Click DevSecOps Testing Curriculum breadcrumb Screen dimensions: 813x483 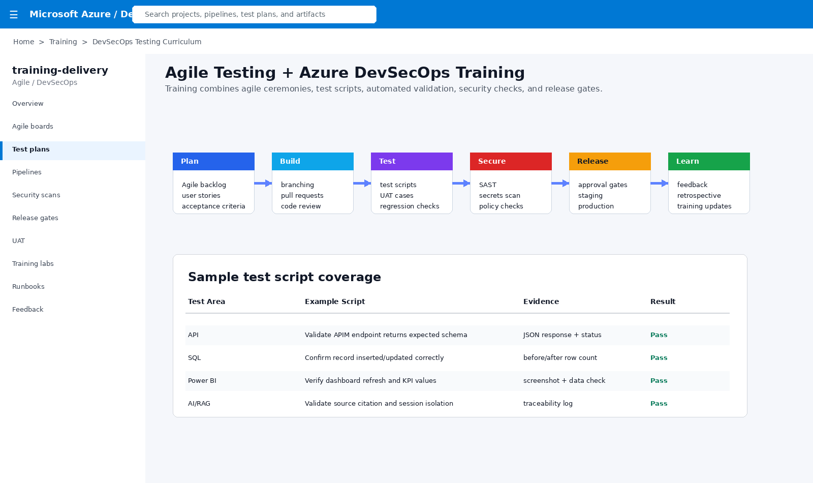pyautogui.click(x=147, y=42)
